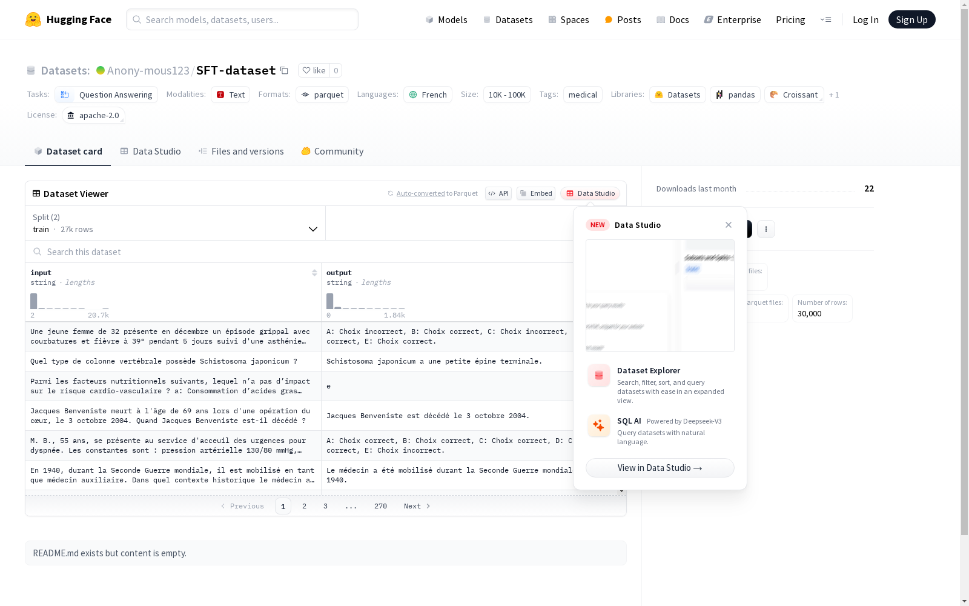This screenshot has height=606, width=969.
Task: Click the Sign Up button
Action: pos(911,19)
